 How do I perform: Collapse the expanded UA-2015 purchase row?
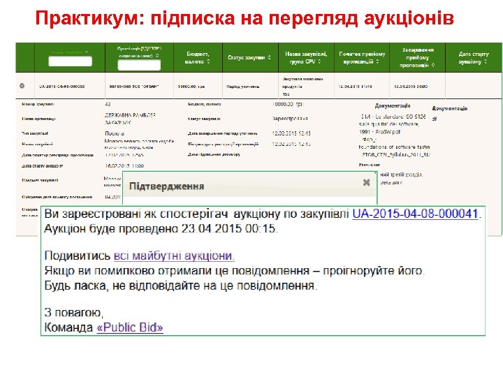[x=22, y=86]
